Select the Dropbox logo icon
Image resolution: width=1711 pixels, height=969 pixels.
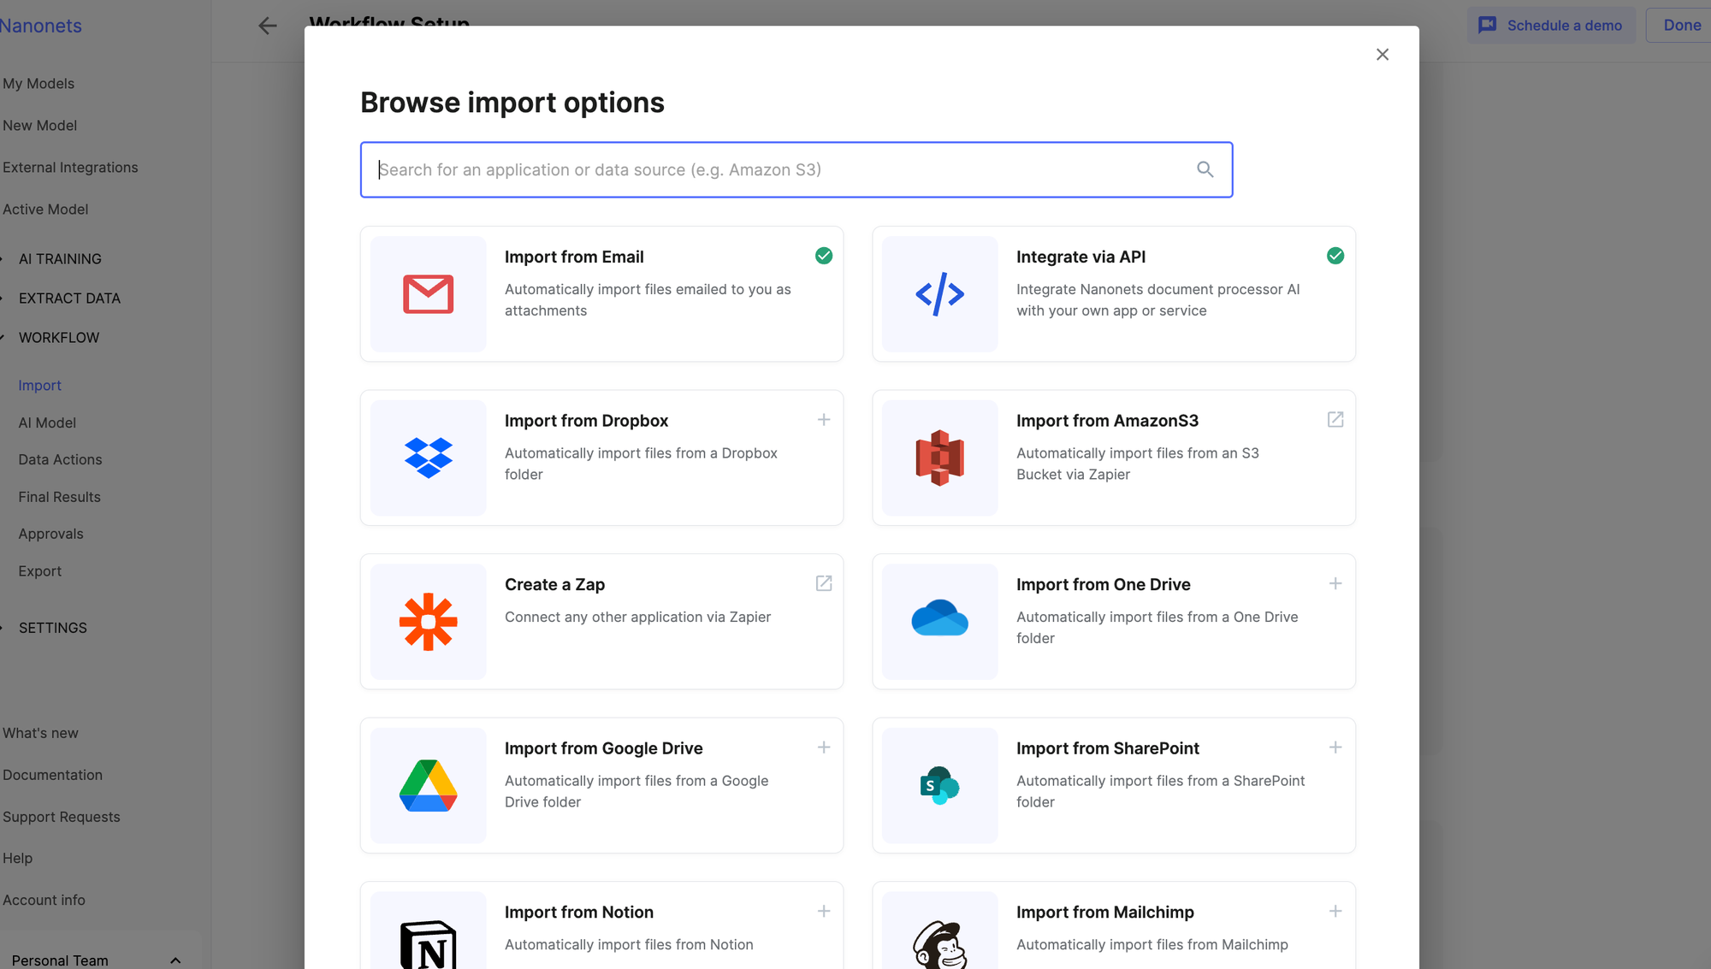(x=428, y=458)
